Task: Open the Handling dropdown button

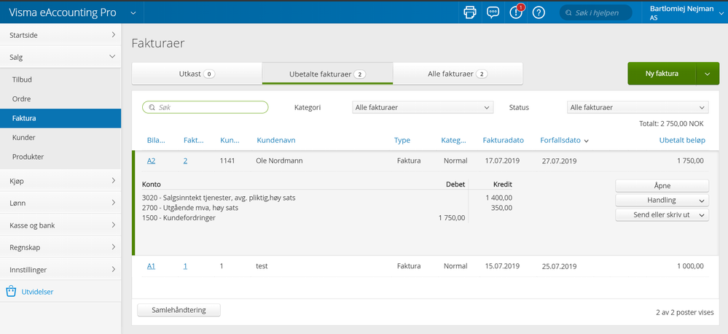Action: tap(662, 200)
